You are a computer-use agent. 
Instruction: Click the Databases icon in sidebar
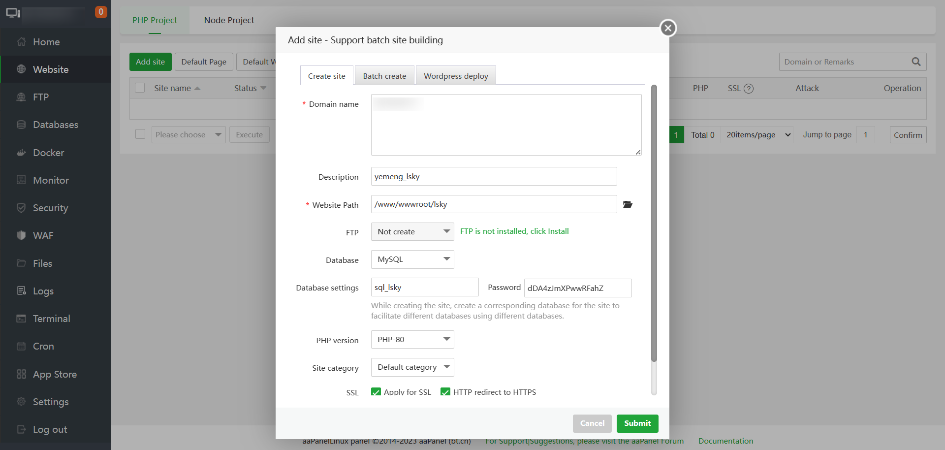click(21, 125)
